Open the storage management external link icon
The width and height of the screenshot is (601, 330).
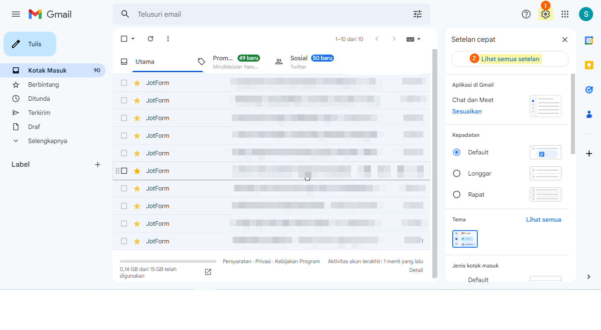pos(208,272)
